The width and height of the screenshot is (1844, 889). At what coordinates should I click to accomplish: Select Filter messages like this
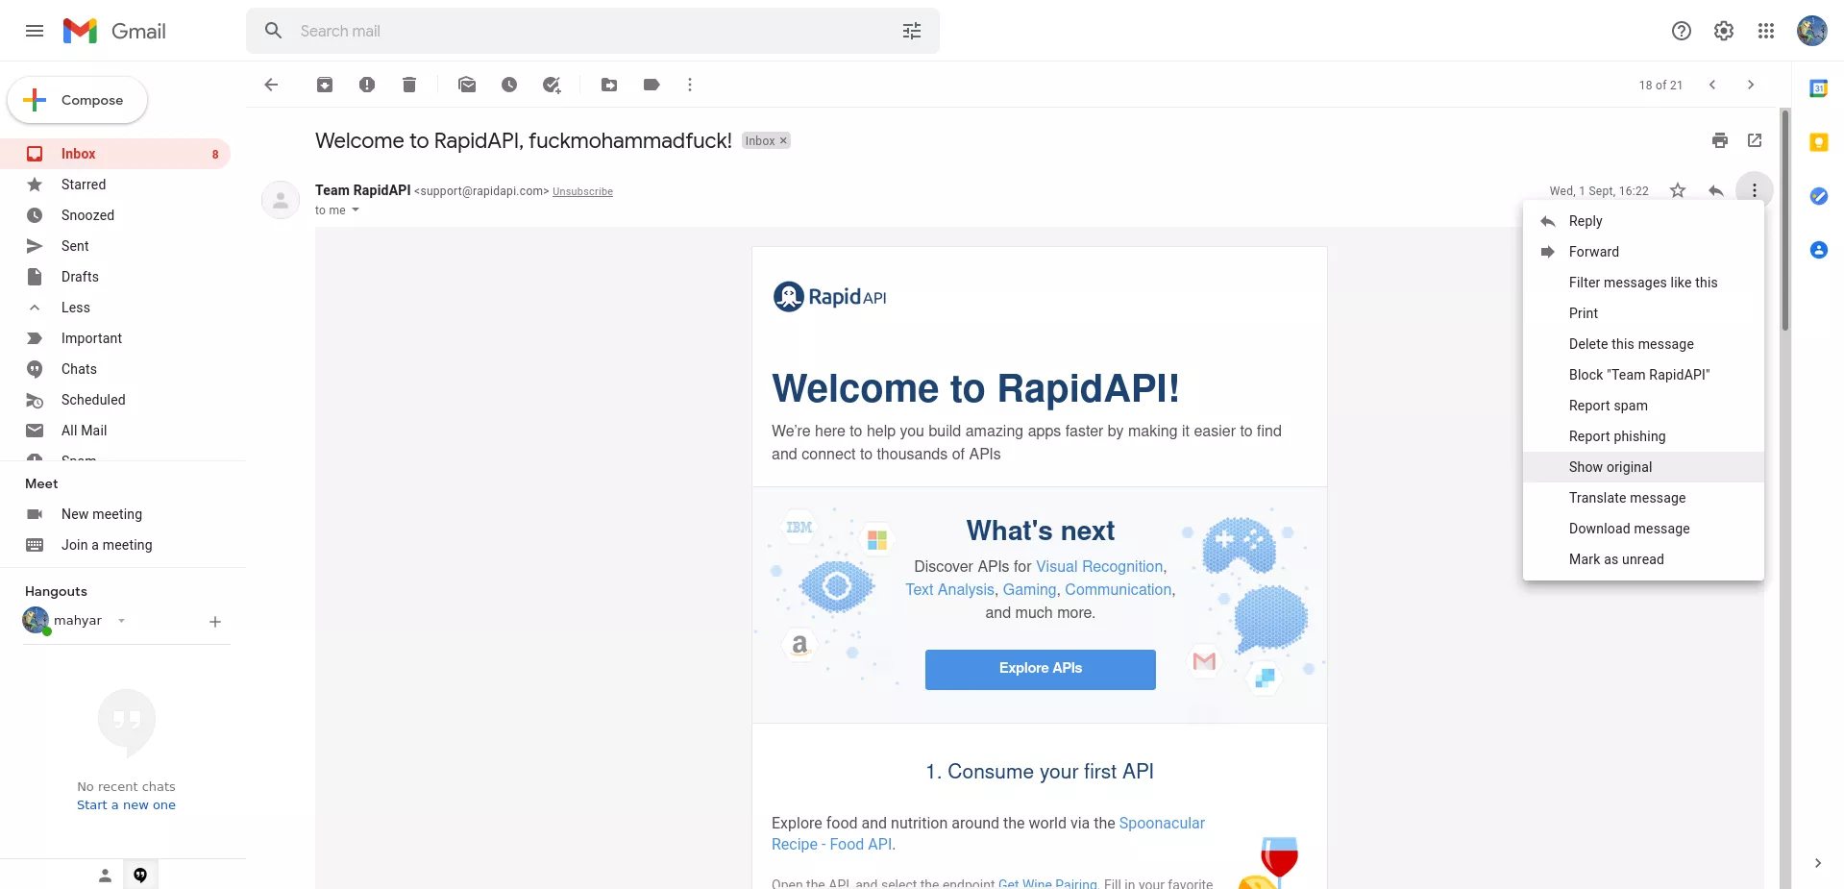pyautogui.click(x=1643, y=283)
